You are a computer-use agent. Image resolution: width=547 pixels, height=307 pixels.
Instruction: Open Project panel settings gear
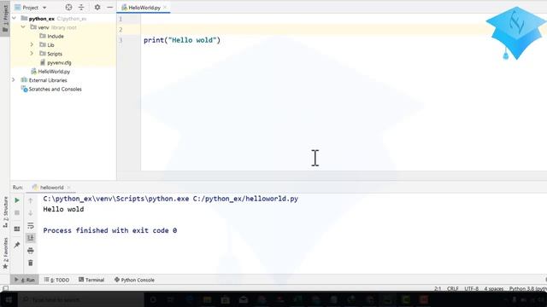97,8
